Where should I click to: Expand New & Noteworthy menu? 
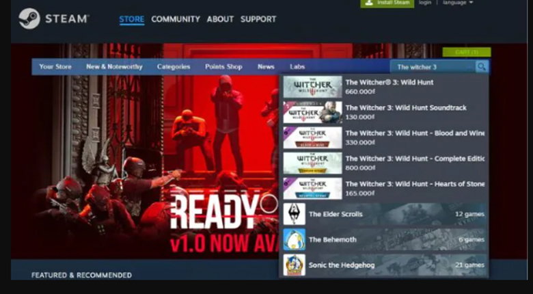114,67
